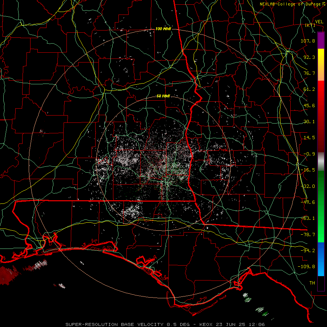Click the green segment of the velocity color bar
This screenshot has width=327, height=327.
point(321,206)
